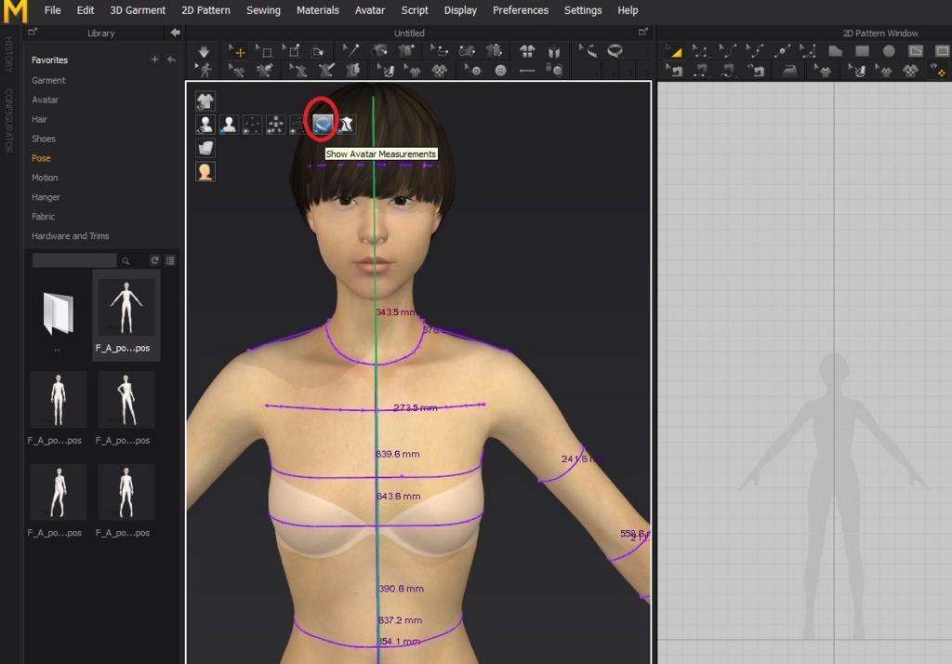Viewport: 952px width, 664px height.
Task: Toggle the dress-form tape icon beside measurements
Action: pyautogui.click(x=346, y=125)
